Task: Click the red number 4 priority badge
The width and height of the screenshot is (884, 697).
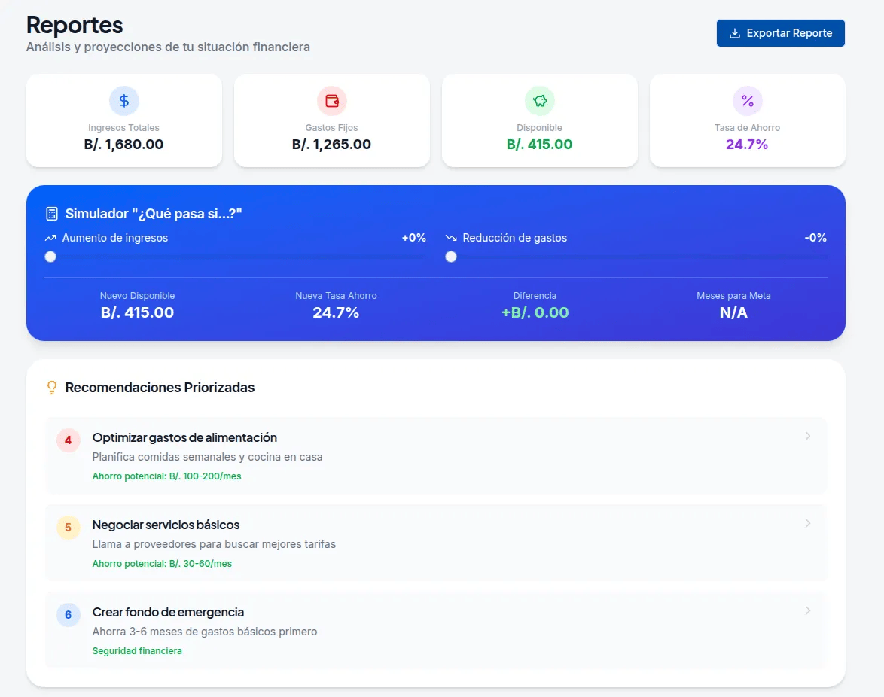Action: point(69,440)
